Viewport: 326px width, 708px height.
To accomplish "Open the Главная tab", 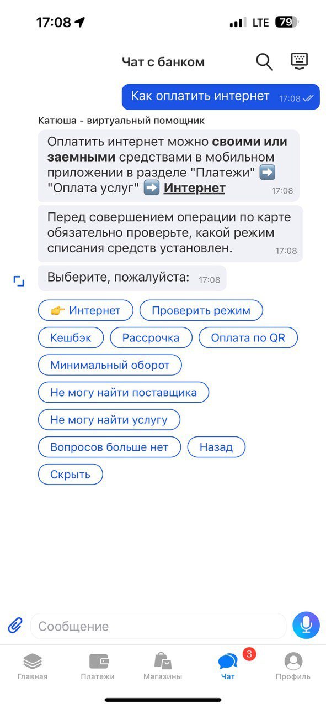I will 33,667.
